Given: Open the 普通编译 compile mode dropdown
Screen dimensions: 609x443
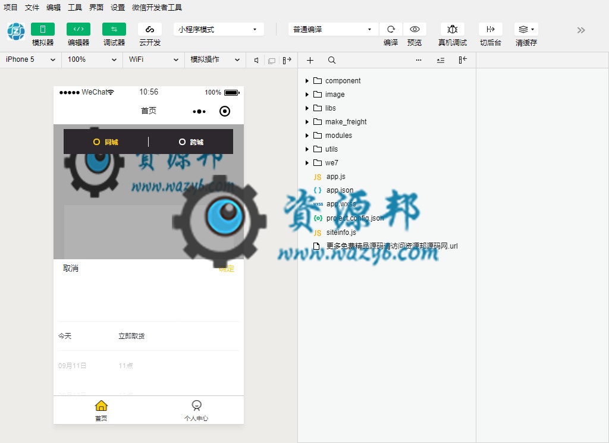Looking at the screenshot, I should (x=332, y=29).
